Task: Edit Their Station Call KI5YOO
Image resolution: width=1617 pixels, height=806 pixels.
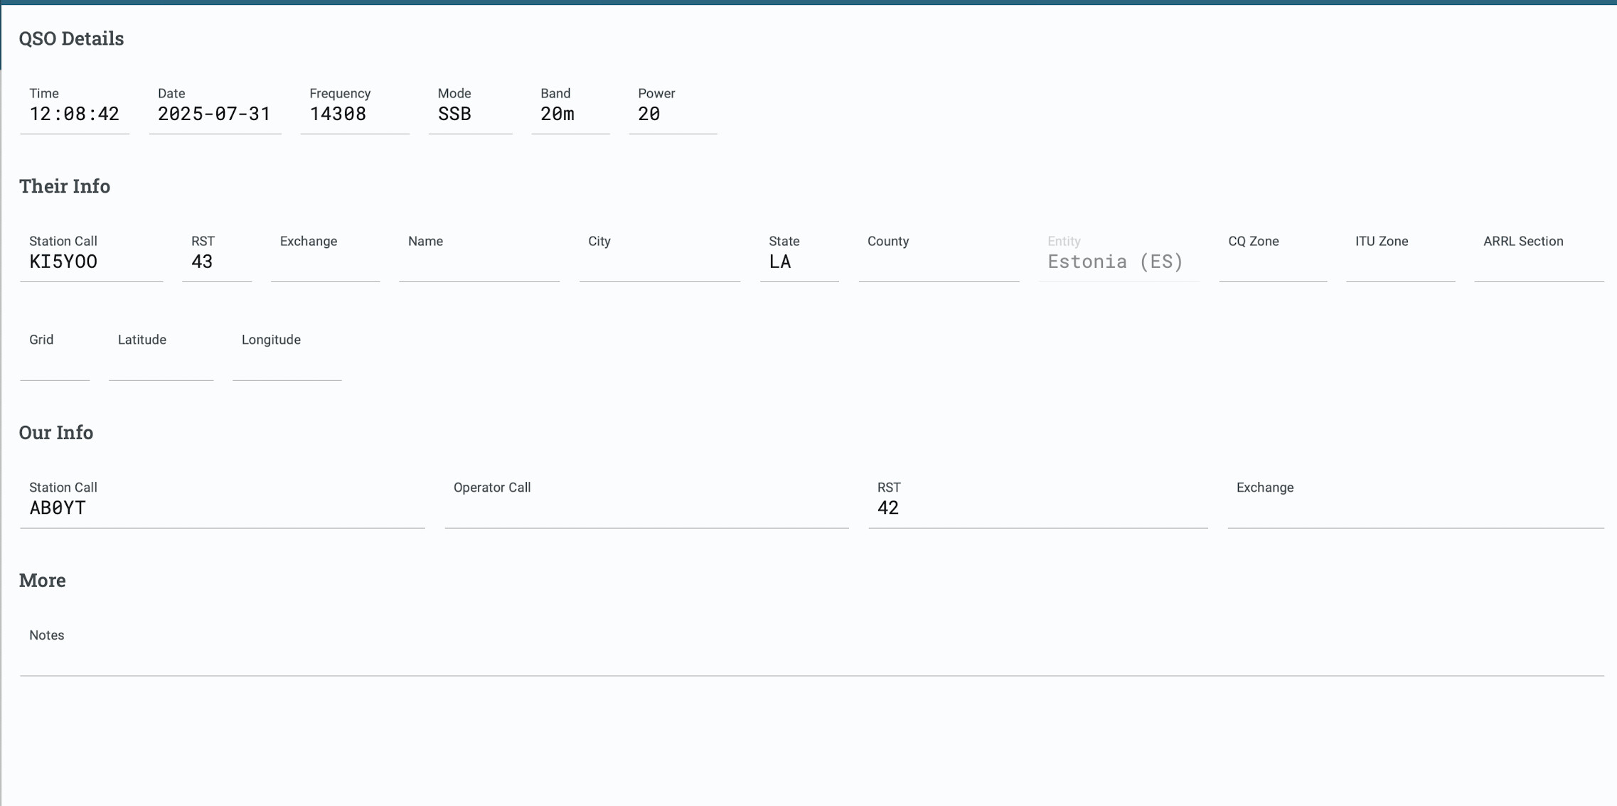Action: (92, 256)
